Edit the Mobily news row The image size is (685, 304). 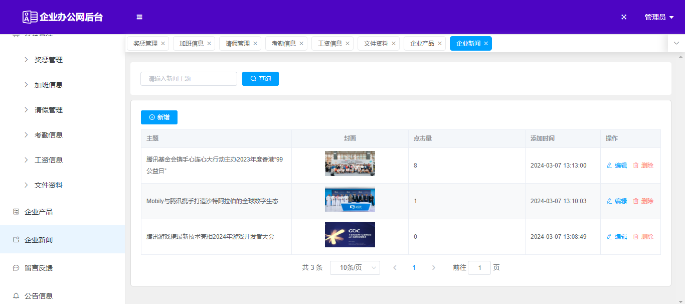tap(617, 201)
